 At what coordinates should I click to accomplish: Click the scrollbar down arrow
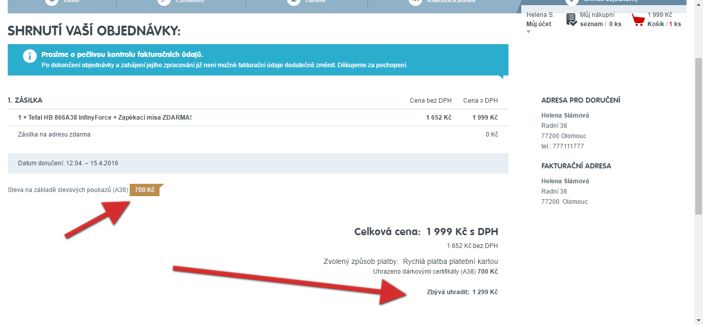coord(698,321)
